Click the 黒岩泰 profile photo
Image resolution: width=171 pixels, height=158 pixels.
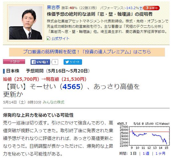click(x=26, y=23)
